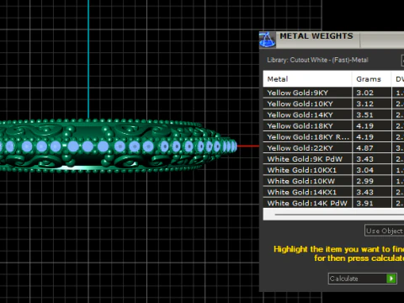
Task: Select the White Gold:14K PdW row
Action: coord(333,203)
